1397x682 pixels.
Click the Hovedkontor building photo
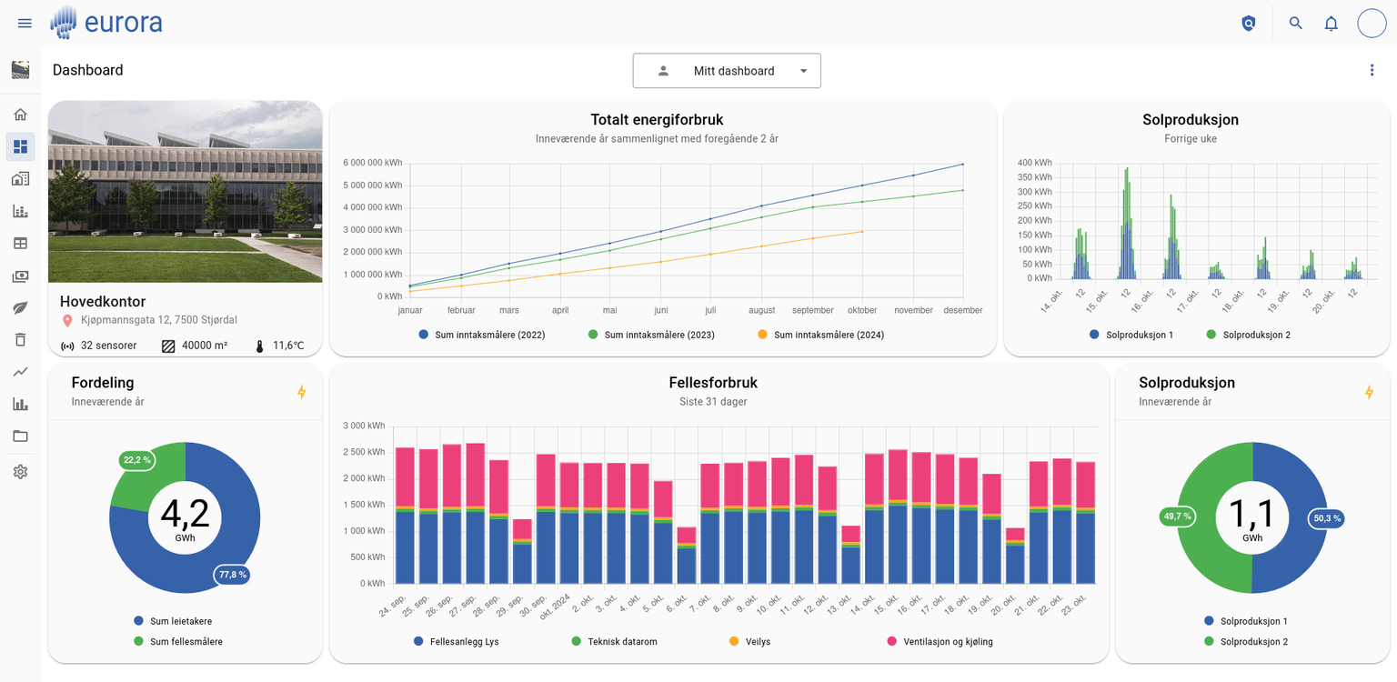pos(185,192)
